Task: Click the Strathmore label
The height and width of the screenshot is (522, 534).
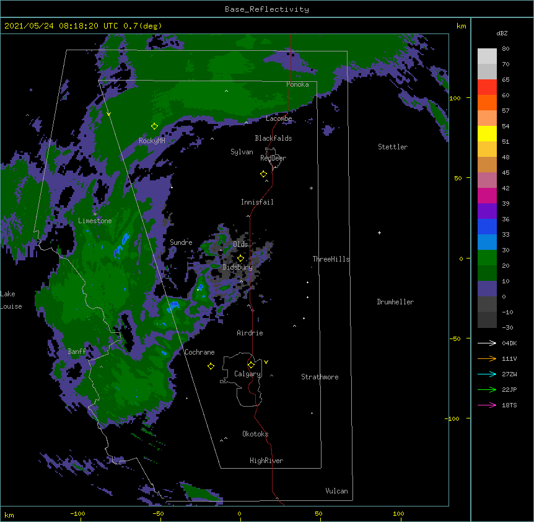Action: (x=320, y=377)
